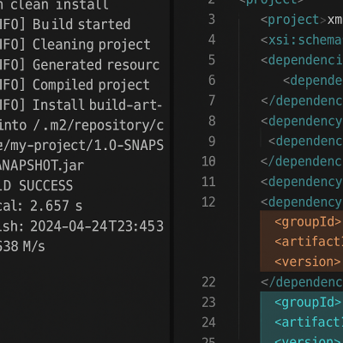Image resolution: width=343 pixels, height=343 pixels.
Task: Click the "<dependency" tag on line 11
Action: [302, 182]
